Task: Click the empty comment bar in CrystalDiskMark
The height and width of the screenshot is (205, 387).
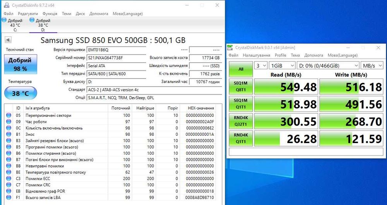Action: pyautogui.click(x=306, y=152)
